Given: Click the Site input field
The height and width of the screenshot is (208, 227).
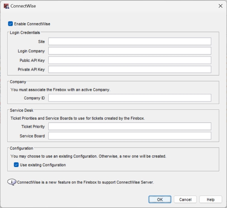Looking at the screenshot, I should pos(130,41).
